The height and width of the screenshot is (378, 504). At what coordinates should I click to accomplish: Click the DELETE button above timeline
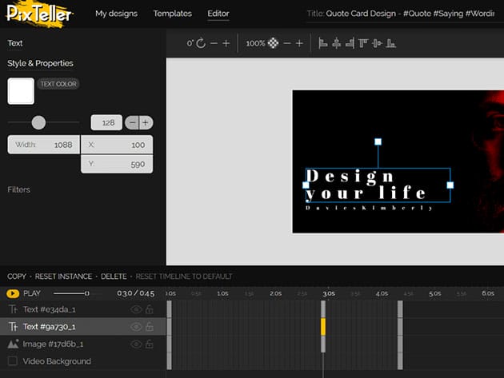[x=114, y=277]
